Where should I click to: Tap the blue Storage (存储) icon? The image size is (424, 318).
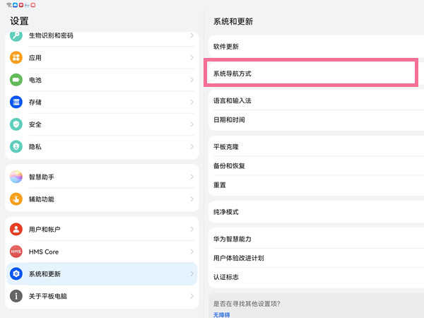click(16, 102)
